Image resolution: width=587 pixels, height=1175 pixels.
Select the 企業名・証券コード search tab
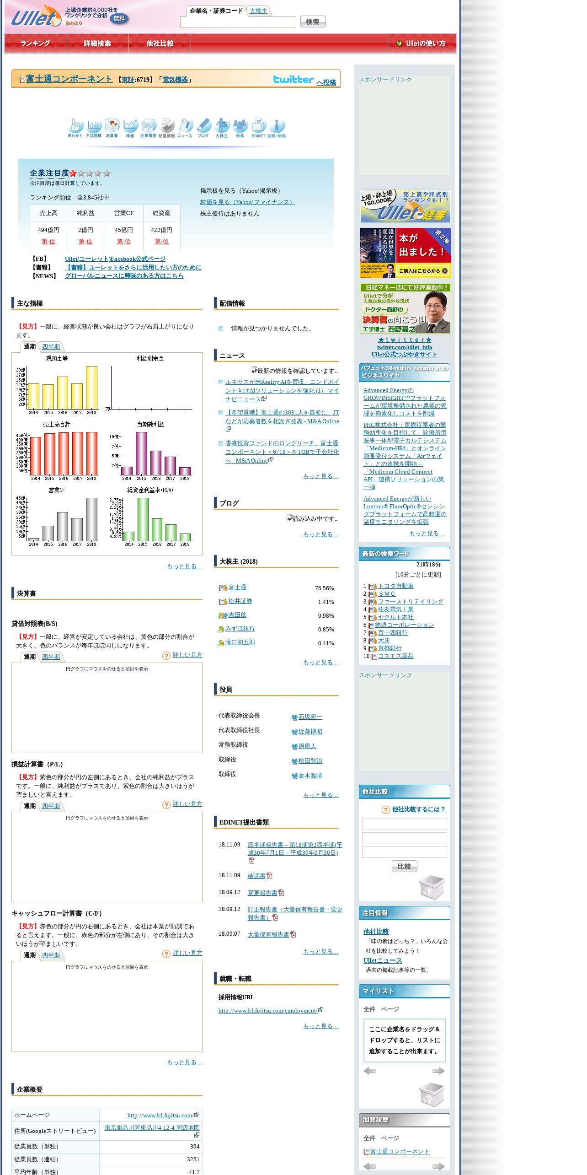pos(216,11)
